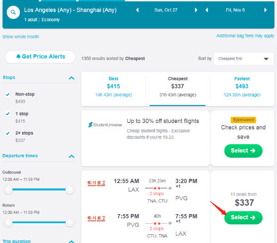Click the outbound Sichuan Airlines logo
Viewport: 277px width, 243px height.
[x=96, y=183]
